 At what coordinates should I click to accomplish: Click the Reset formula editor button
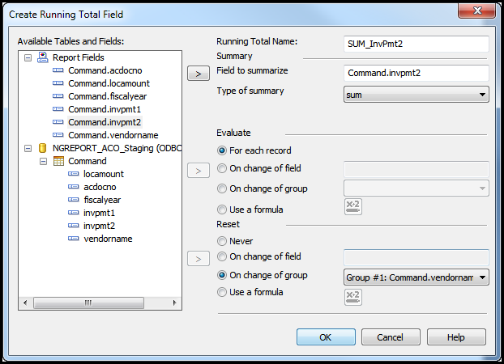(352, 297)
